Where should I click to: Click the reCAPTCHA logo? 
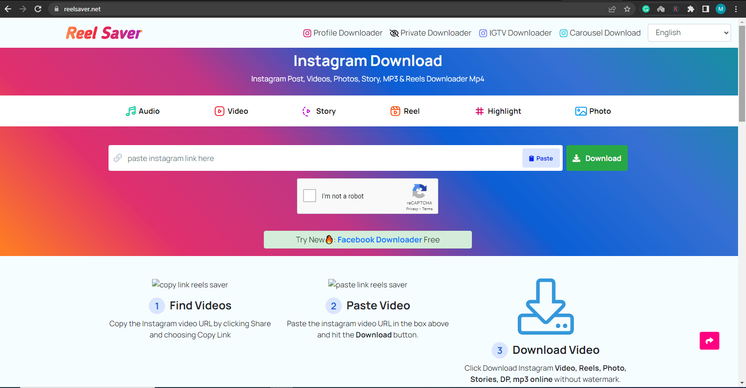coord(420,191)
